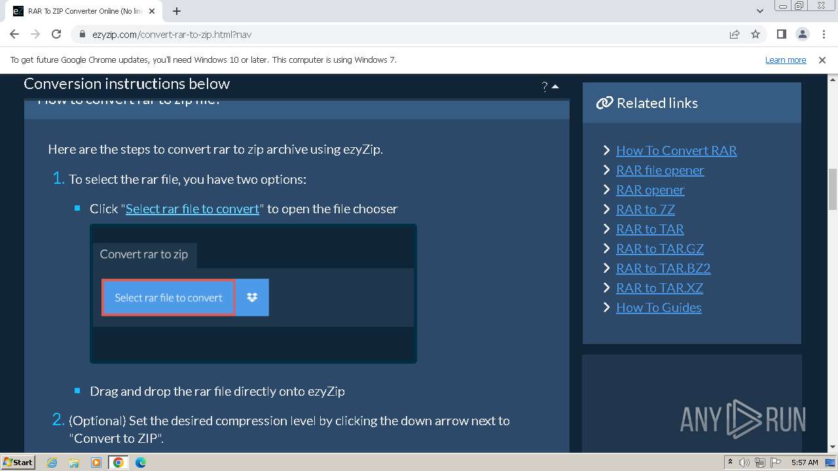Go back to the previous page
Image resolution: width=838 pixels, height=471 pixels.
point(14,34)
